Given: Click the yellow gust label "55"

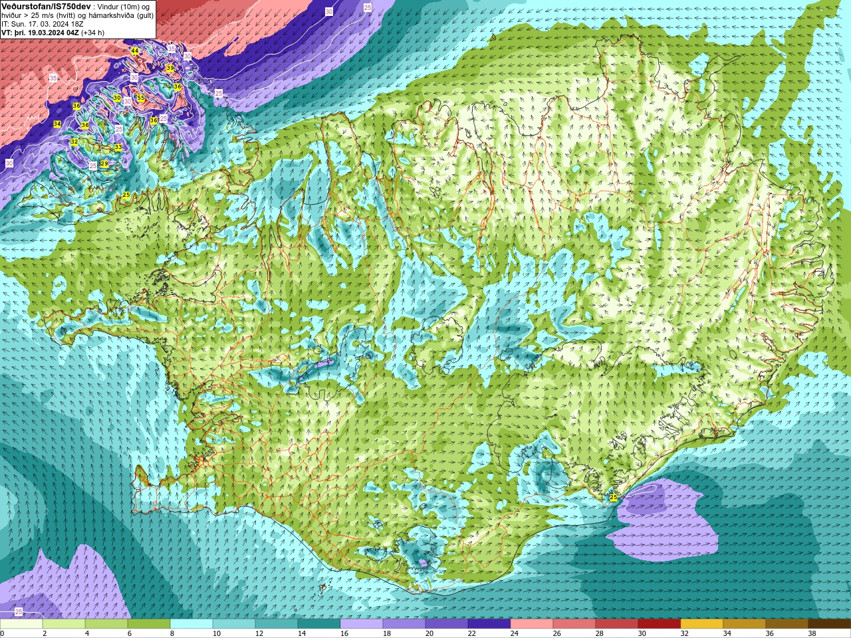Looking at the screenshot, I should pyautogui.click(x=140, y=98).
